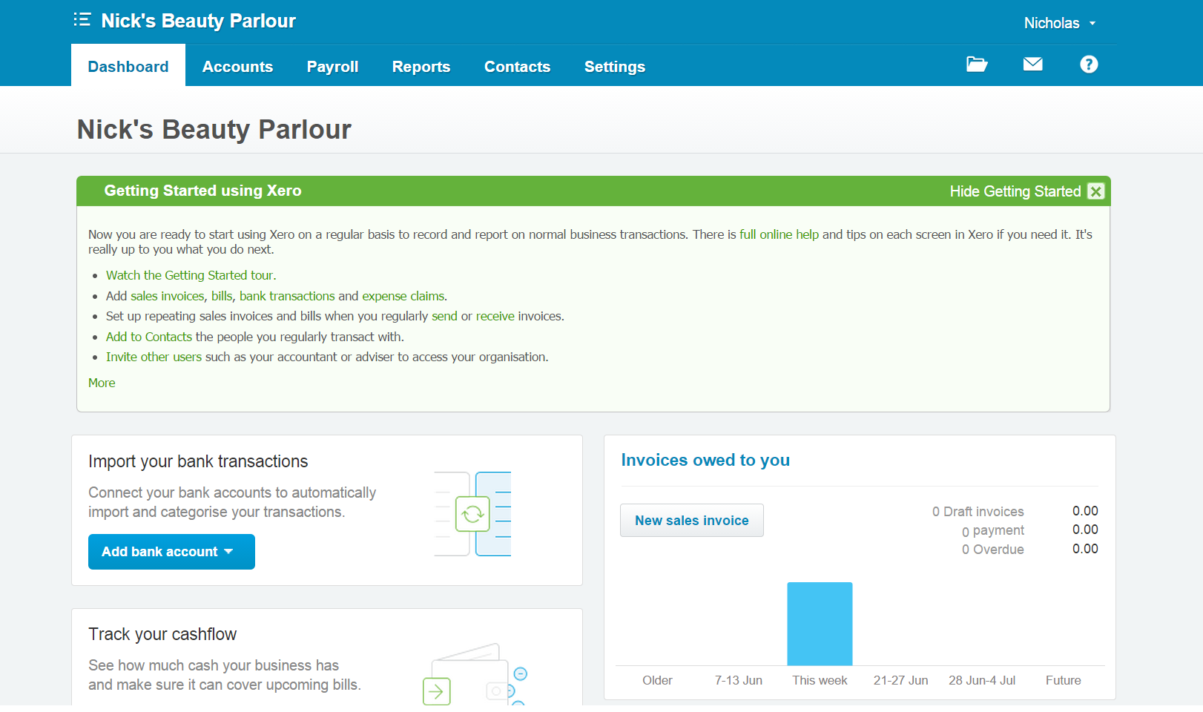Image resolution: width=1203 pixels, height=712 pixels.
Task: Open the Payroll menu
Action: pyautogui.click(x=332, y=67)
